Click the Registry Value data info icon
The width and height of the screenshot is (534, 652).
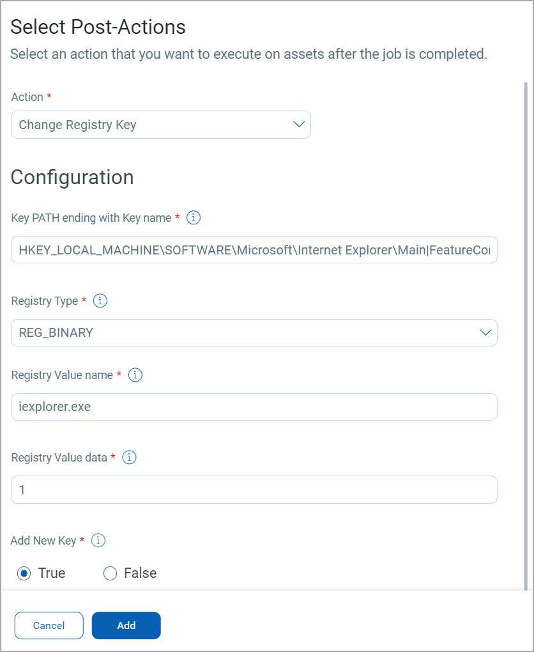tap(129, 457)
